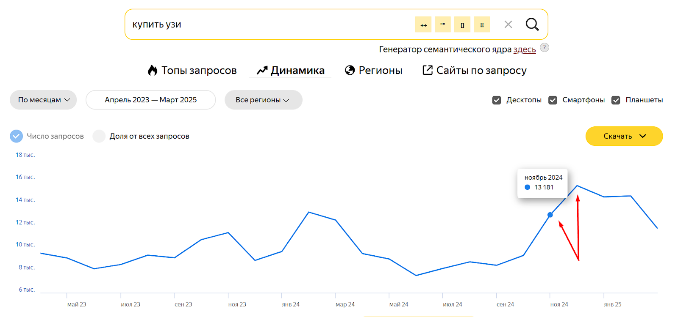Image resolution: width=678 pixels, height=317 pixels.
Task: Switch to the Регионы tab
Action: pyautogui.click(x=374, y=71)
